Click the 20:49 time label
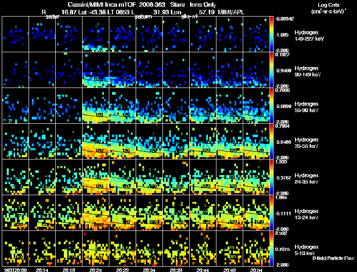The width and height of the screenshot is (357, 272). [229, 270]
